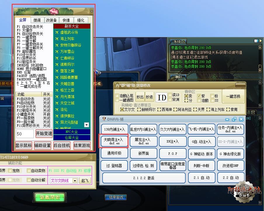Click the plus icon on the 系统 chat tab
264x211 pixels.
pos(183,42)
